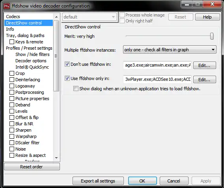
Task: Enable Offset & flip checkbox
Action: coord(12,117)
